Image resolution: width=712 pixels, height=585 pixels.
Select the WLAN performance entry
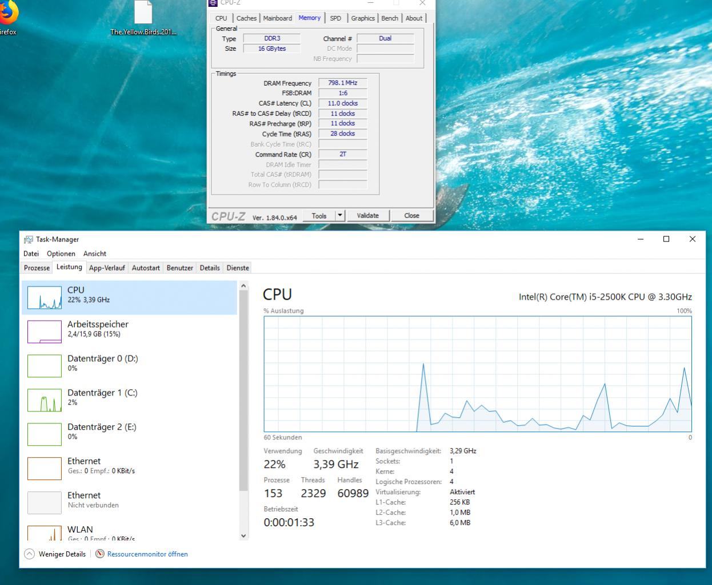[x=129, y=531]
